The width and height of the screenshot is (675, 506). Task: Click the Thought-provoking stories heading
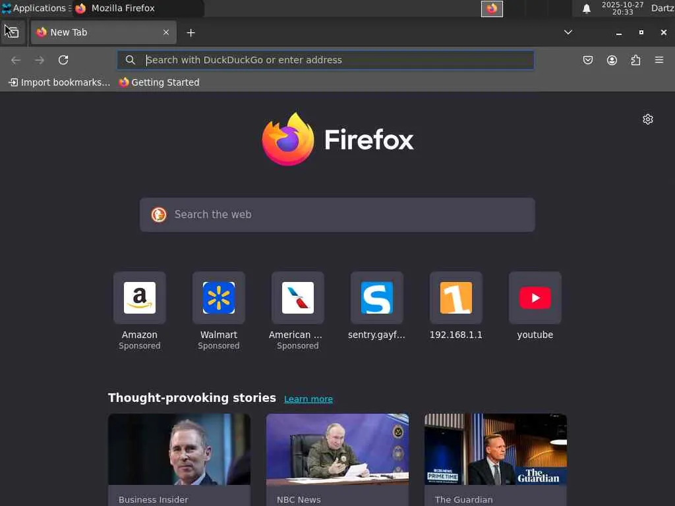pyautogui.click(x=192, y=397)
